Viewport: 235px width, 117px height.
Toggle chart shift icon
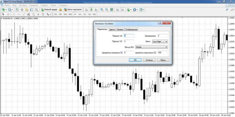[122, 10]
